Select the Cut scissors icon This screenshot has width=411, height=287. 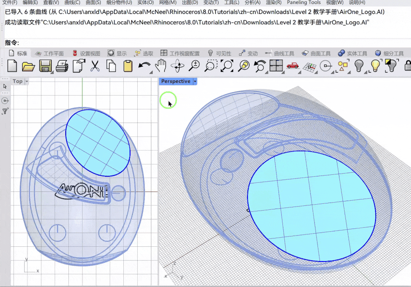[x=95, y=66]
